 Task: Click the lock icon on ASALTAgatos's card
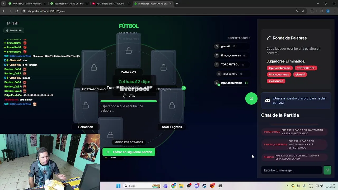click(x=172, y=106)
